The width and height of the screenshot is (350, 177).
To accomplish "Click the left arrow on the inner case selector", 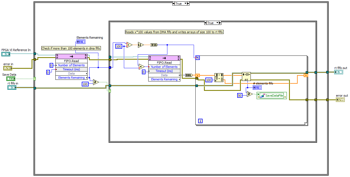I will [205, 23].
